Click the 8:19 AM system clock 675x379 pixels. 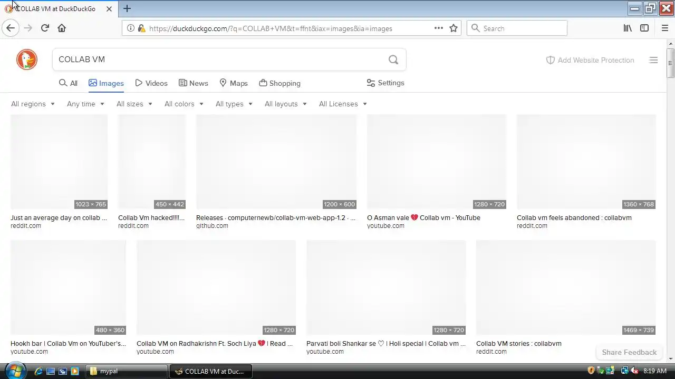tap(655, 371)
